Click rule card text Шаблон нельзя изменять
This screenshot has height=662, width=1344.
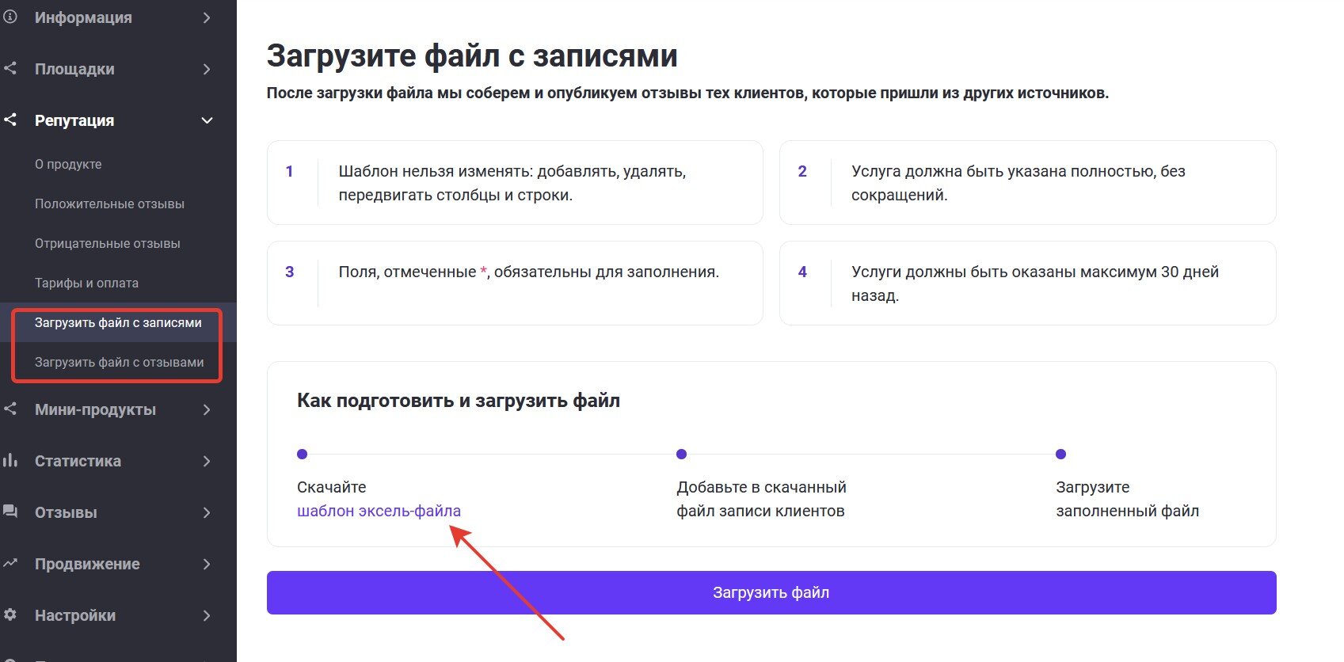pyautogui.click(x=512, y=183)
